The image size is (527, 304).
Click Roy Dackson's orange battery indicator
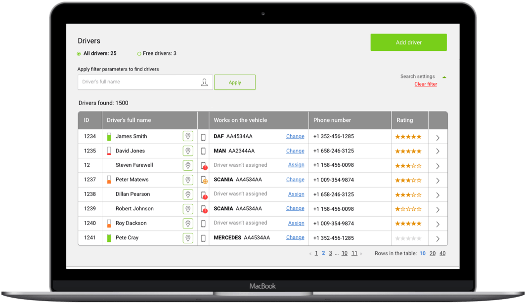109,224
